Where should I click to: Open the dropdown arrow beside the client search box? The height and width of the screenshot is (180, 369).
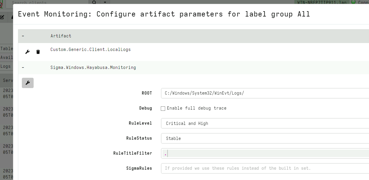pos(105,3)
